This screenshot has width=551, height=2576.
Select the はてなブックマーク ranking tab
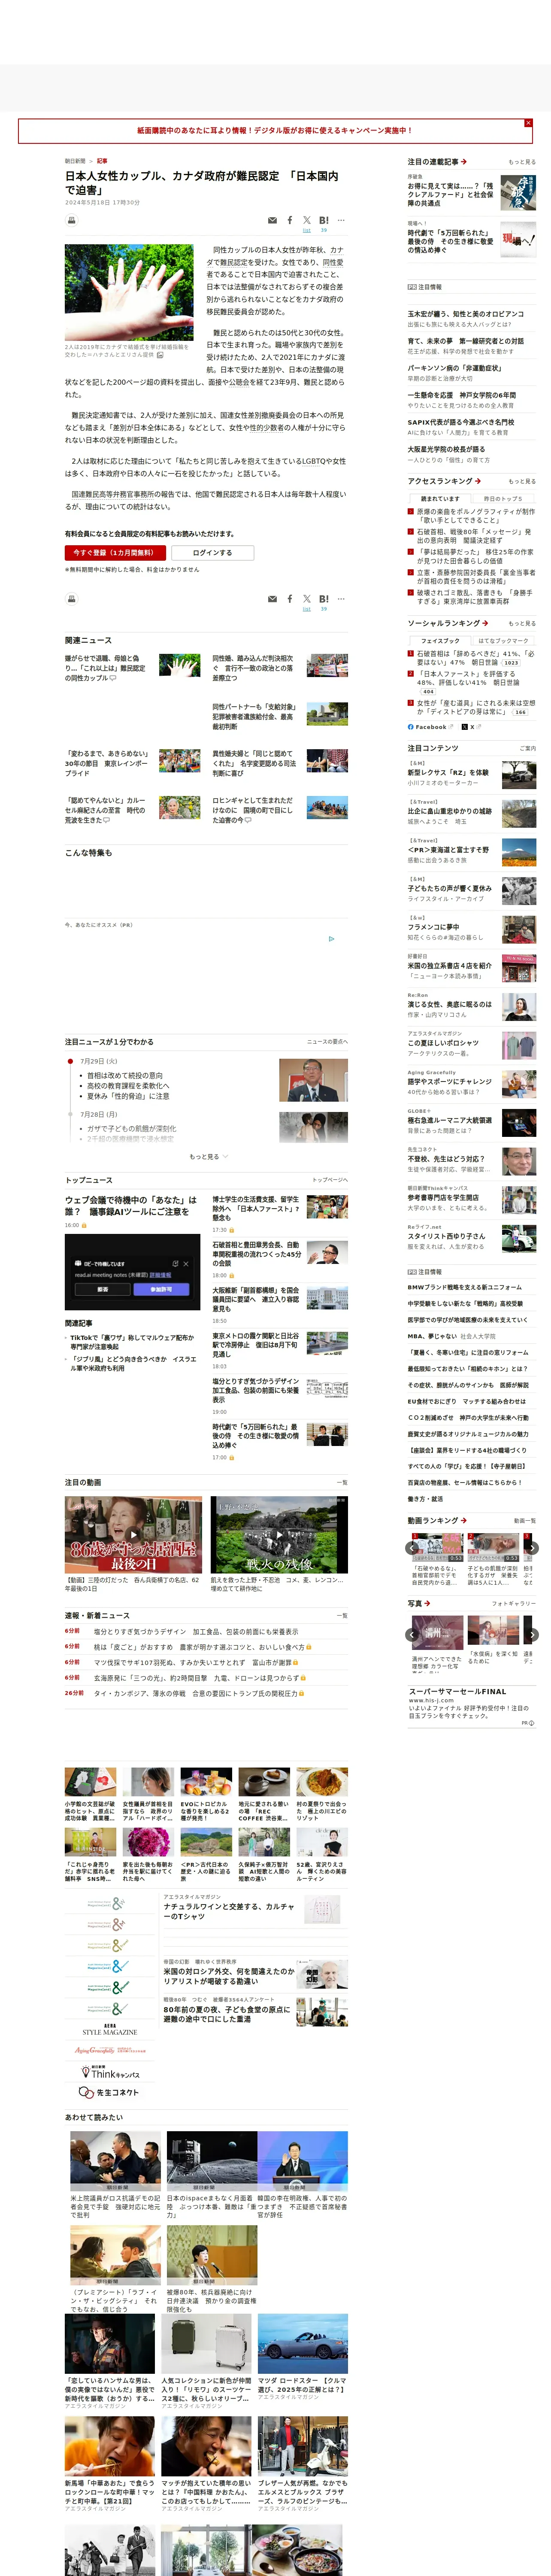[x=503, y=641]
